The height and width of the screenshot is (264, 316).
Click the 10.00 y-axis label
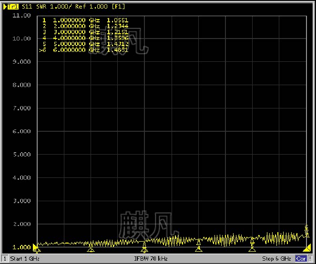tap(21, 39)
